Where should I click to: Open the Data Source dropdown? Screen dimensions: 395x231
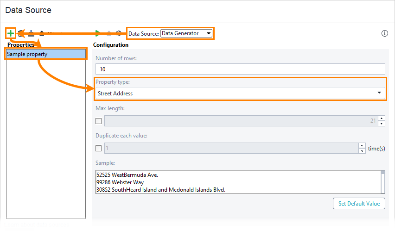(186, 33)
